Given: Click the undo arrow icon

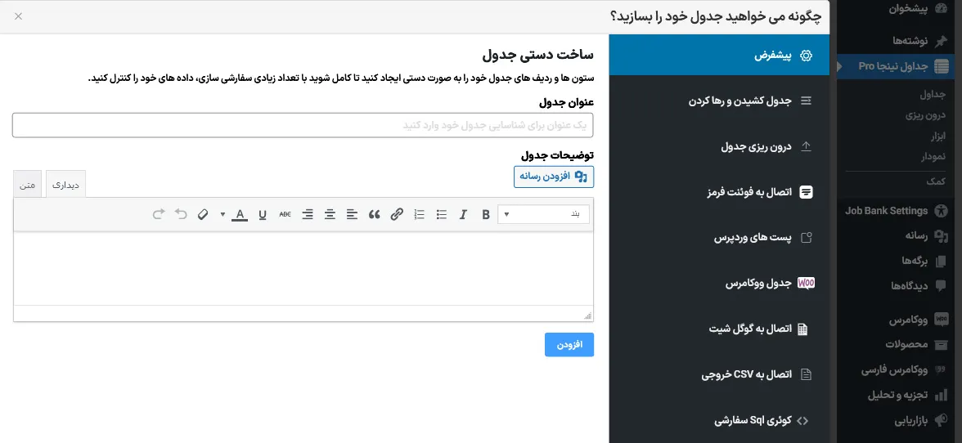Looking at the screenshot, I should 181,214.
